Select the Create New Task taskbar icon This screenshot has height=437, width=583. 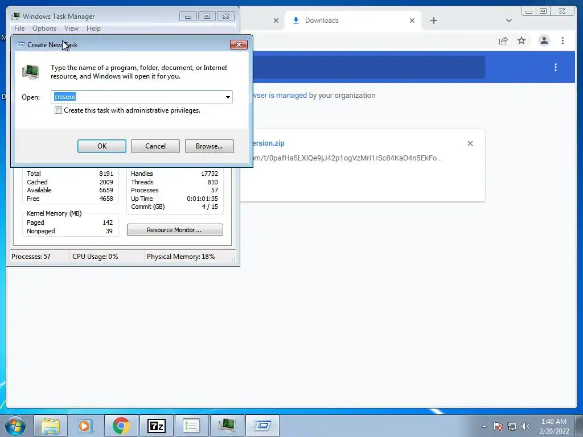click(x=262, y=426)
